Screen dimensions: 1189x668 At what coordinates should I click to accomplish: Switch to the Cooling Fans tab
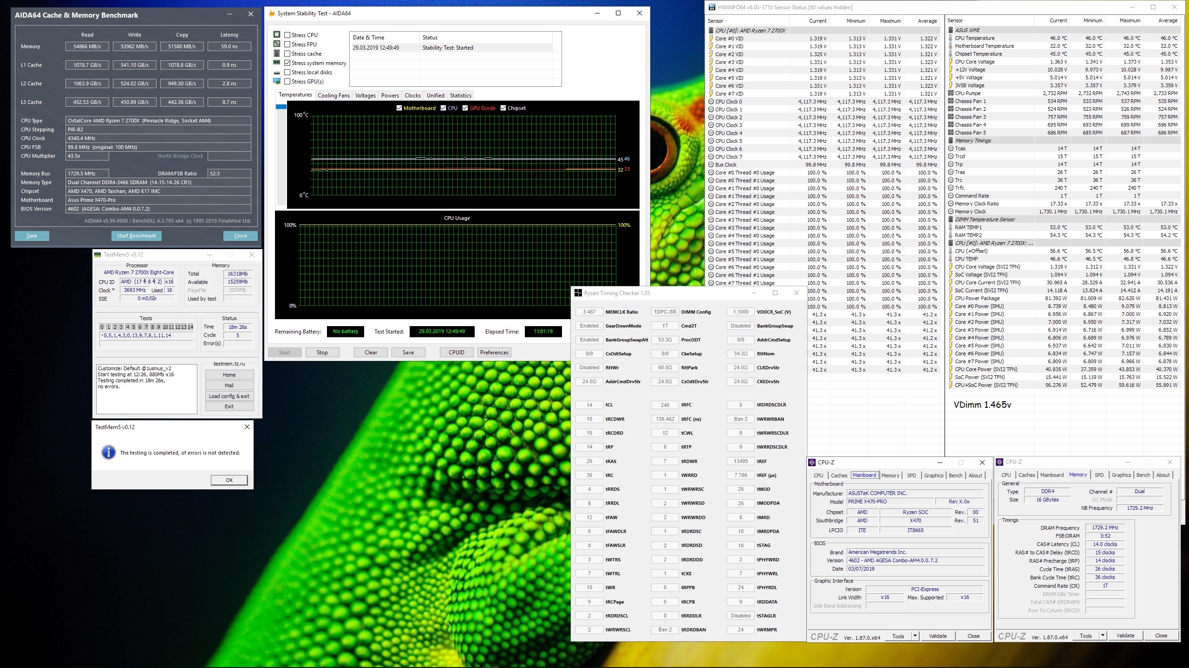[333, 96]
